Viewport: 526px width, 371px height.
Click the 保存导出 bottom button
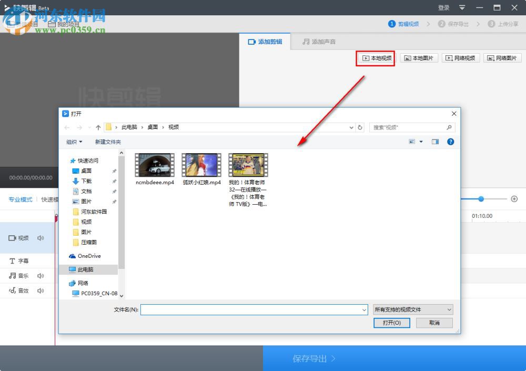394,358
